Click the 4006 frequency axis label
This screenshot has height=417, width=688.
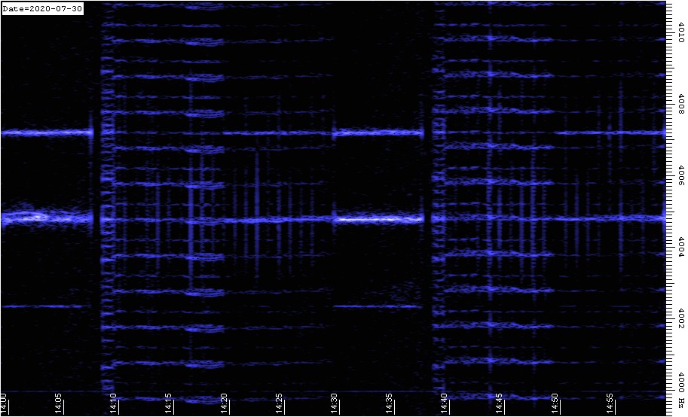[681, 175]
